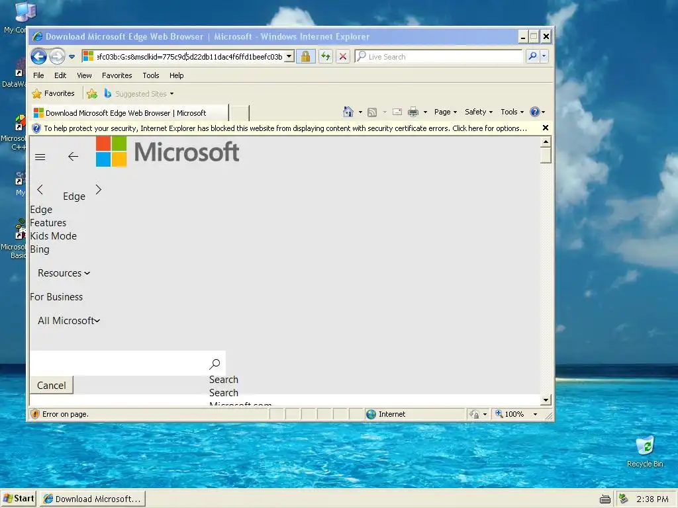The image size is (678, 508).
Task: Open the Features link
Action: pos(48,223)
